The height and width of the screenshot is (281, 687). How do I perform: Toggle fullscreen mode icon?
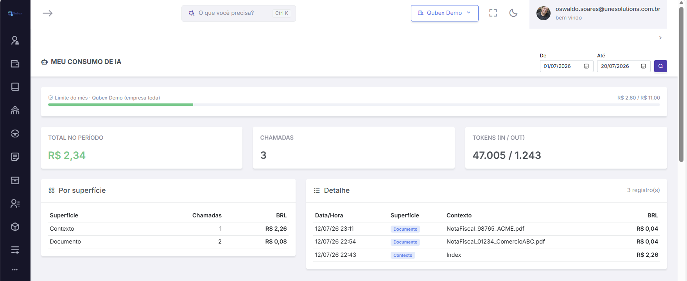tap(493, 13)
